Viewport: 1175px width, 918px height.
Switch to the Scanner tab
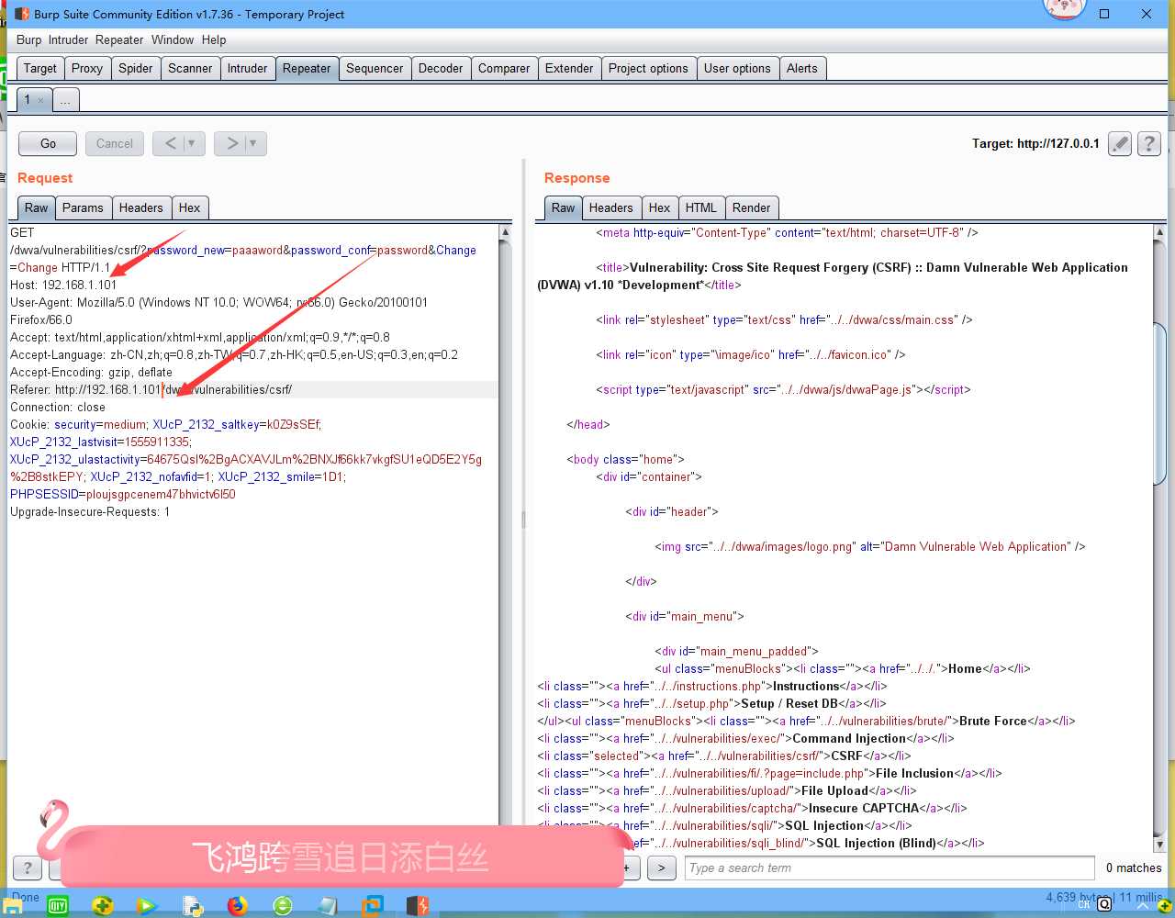[190, 68]
